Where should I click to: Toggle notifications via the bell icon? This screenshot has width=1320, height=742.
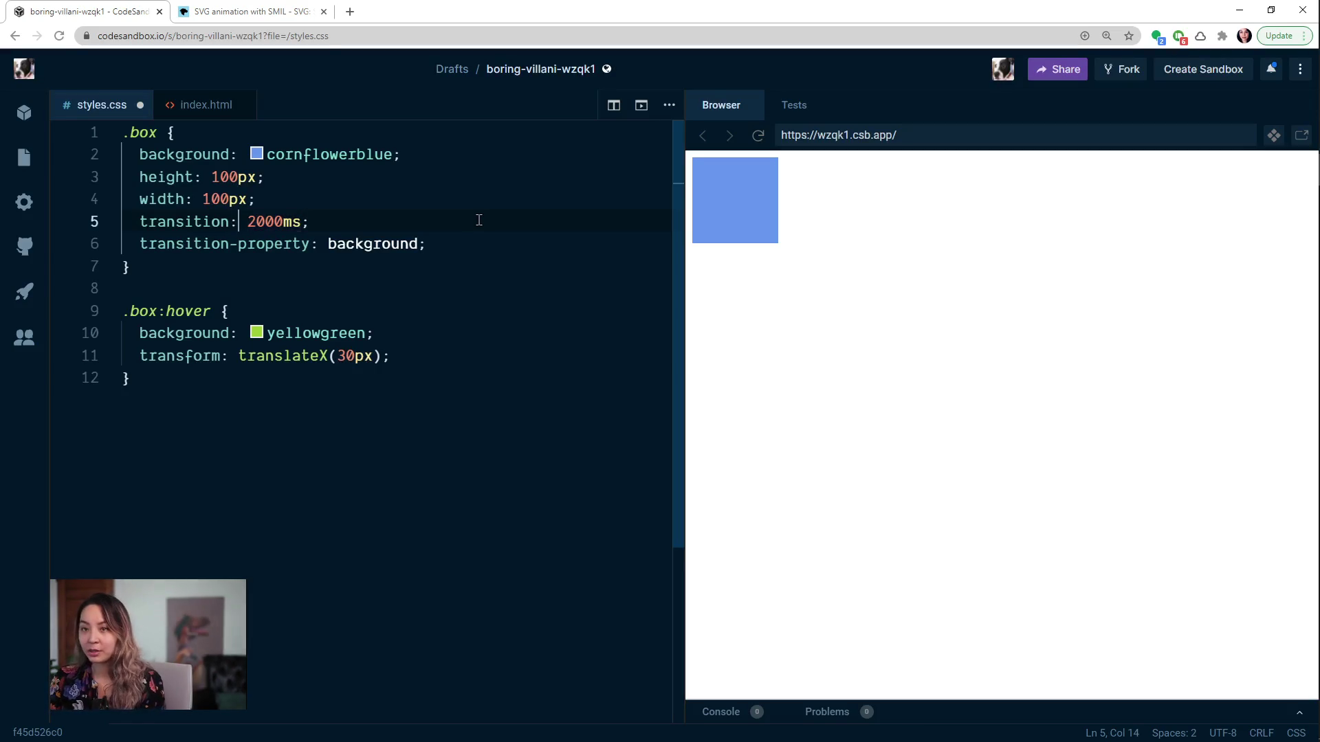(1271, 69)
